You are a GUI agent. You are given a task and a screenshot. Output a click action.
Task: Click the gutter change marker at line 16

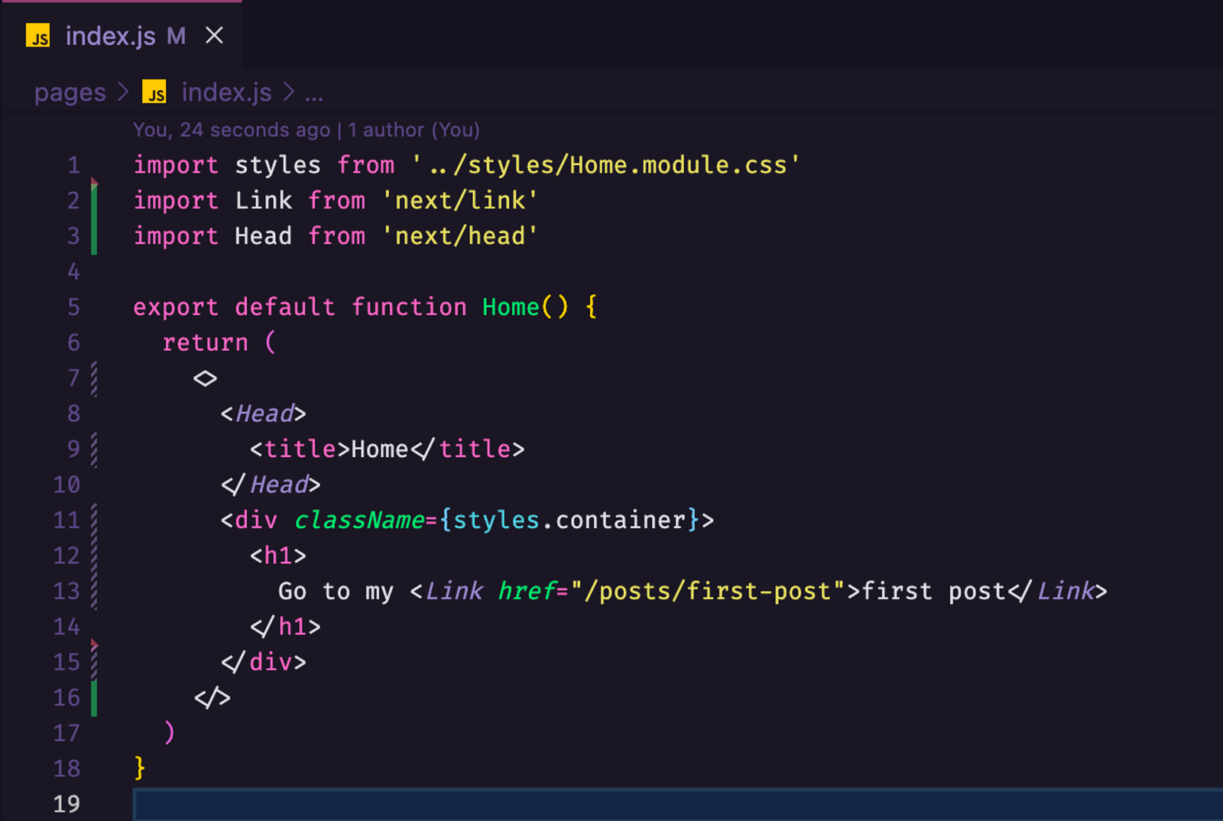click(93, 697)
